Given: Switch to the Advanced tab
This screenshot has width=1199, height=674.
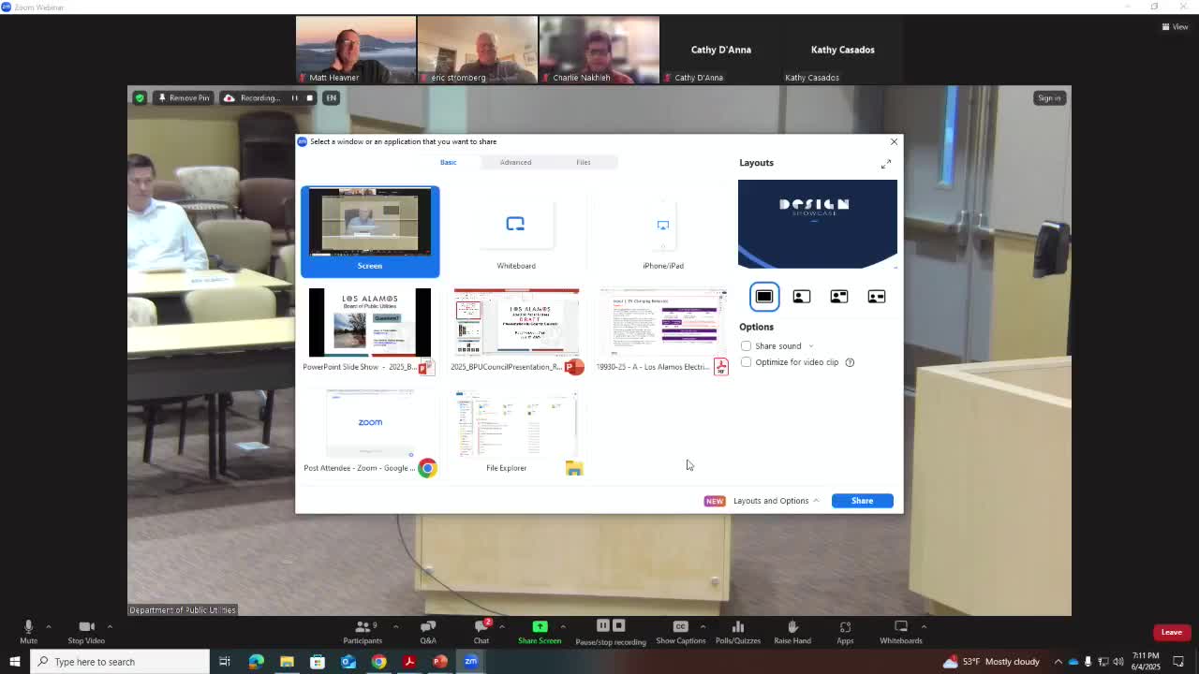Looking at the screenshot, I should tap(515, 162).
